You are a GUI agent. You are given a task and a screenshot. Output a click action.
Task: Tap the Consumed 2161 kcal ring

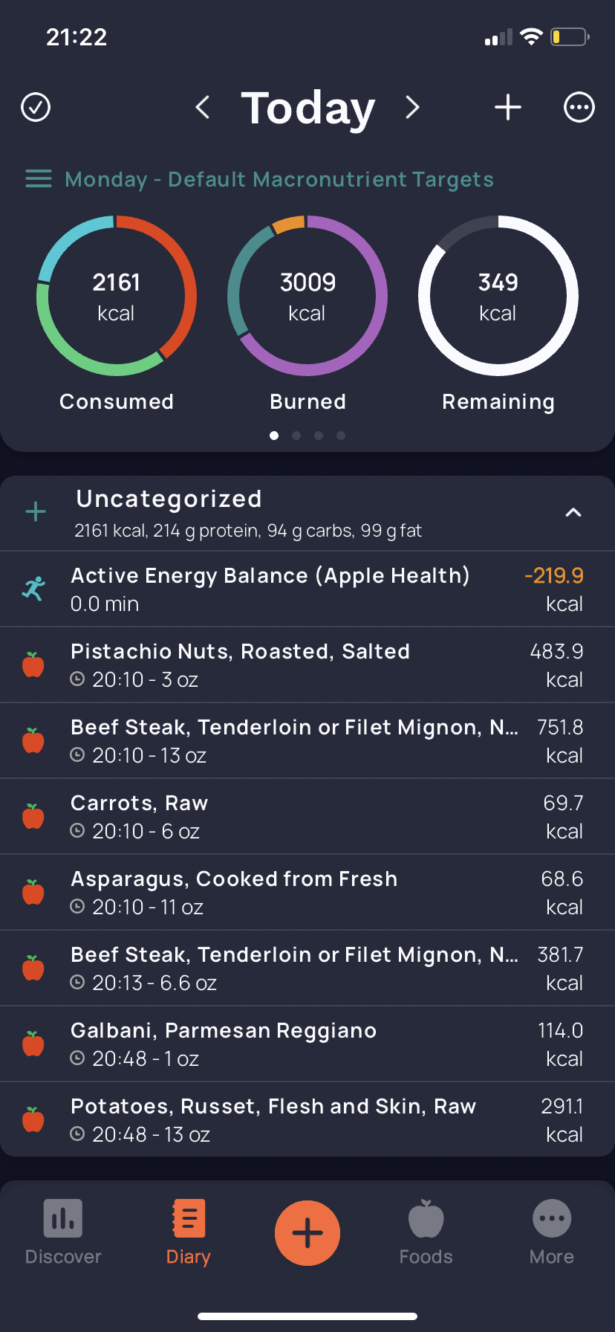(117, 296)
